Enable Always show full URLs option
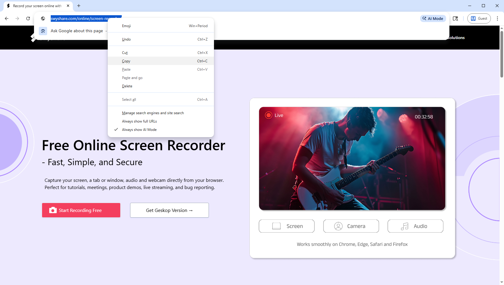Viewport: 504px width, 285px height. point(139,121)
